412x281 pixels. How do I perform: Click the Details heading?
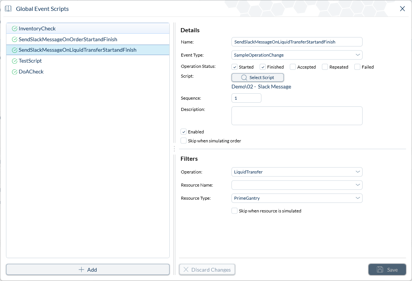(x=190, y=30)
